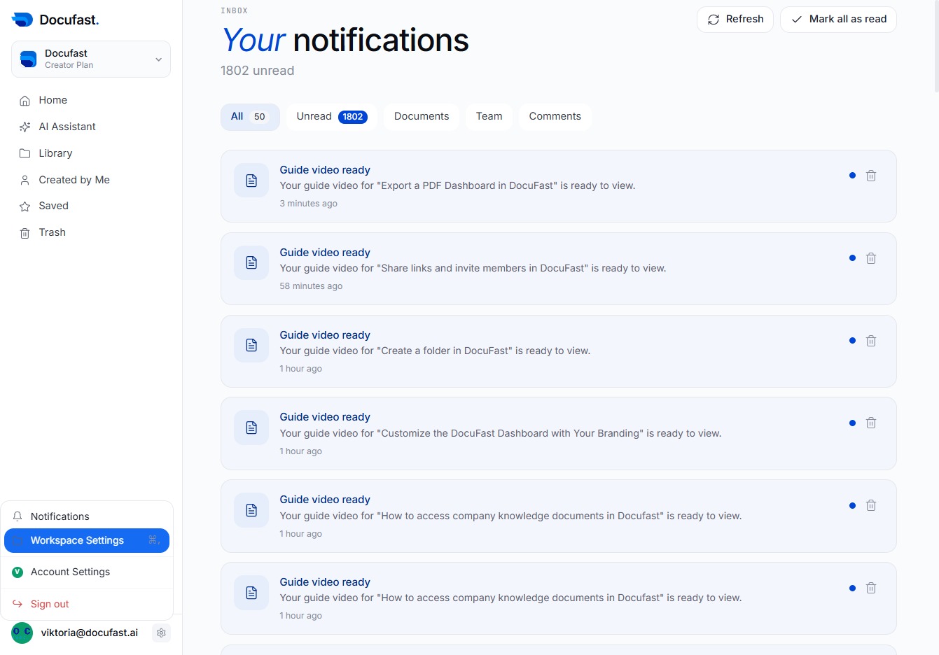Screen dimensions: 939x655
Task: Click message text about "Customize the DocuFast Dashboard"
Action: tap(501, 433)
